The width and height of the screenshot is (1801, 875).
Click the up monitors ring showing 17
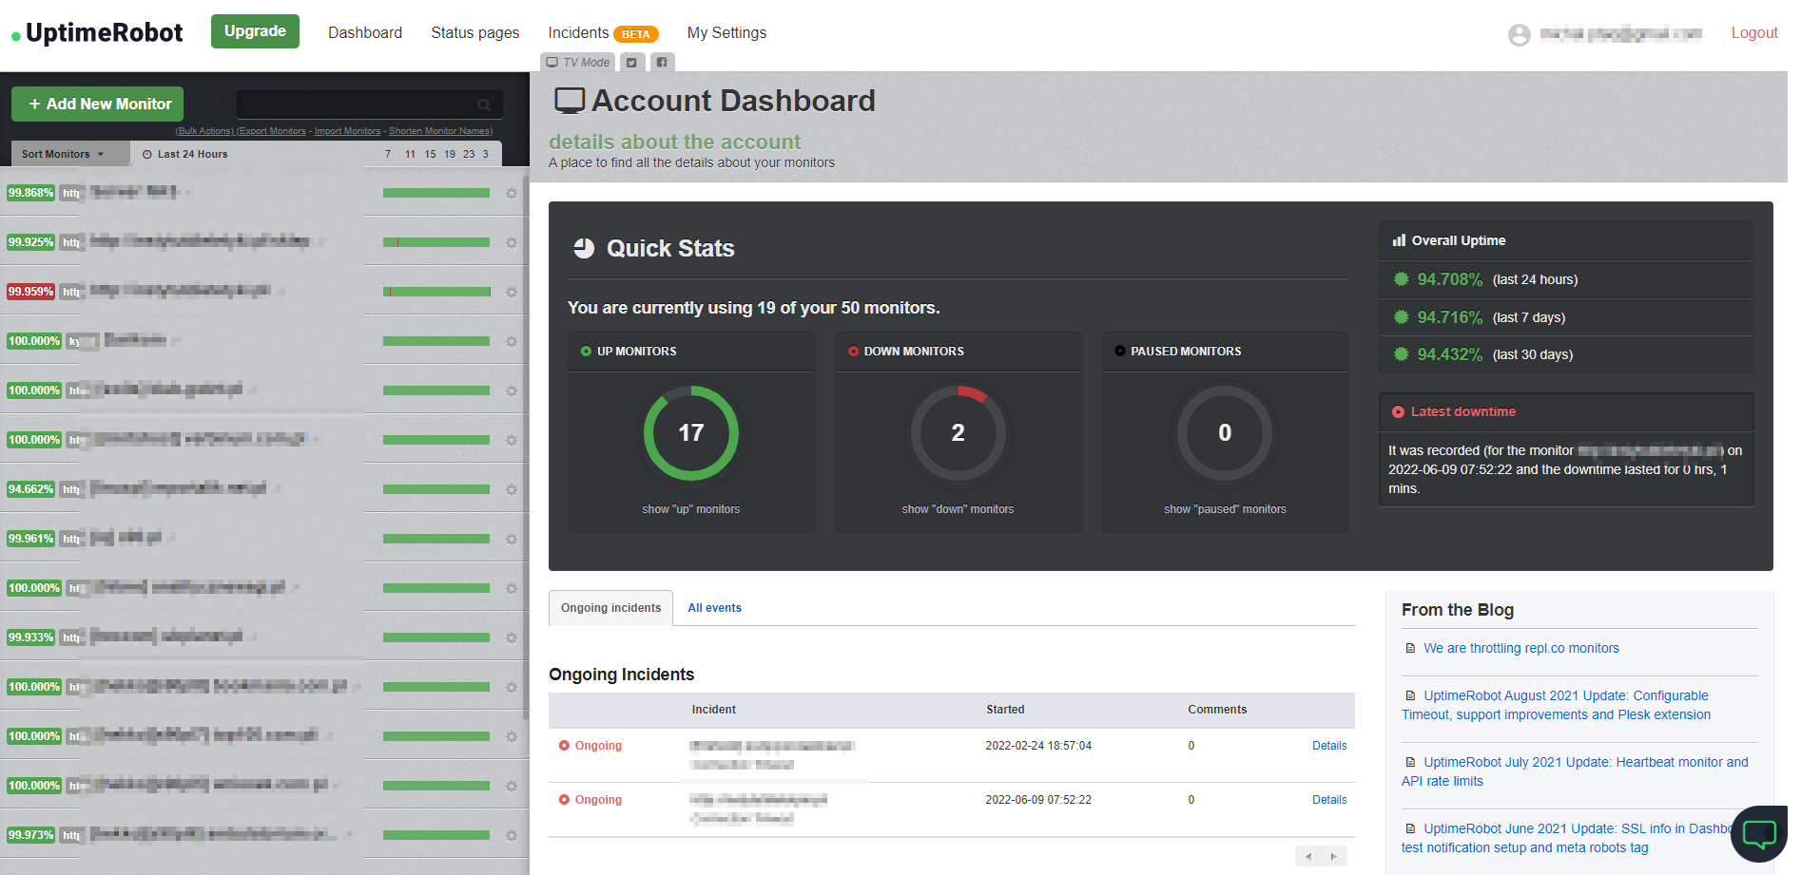[x=691, y=432]
